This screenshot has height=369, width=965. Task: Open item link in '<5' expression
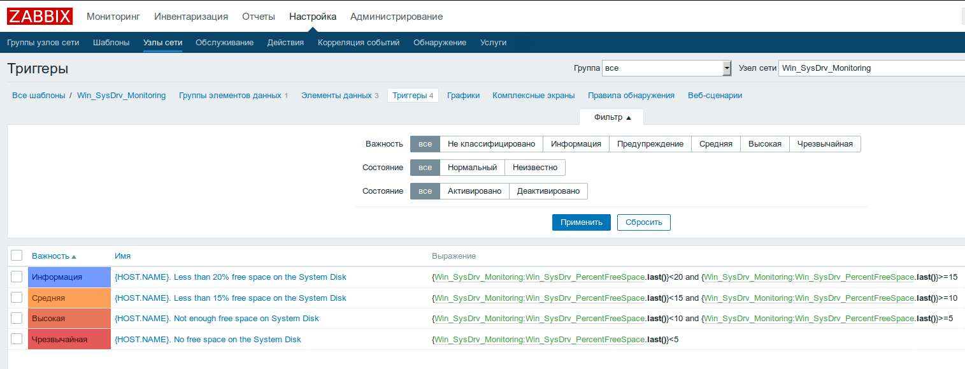tap(540, 340)
